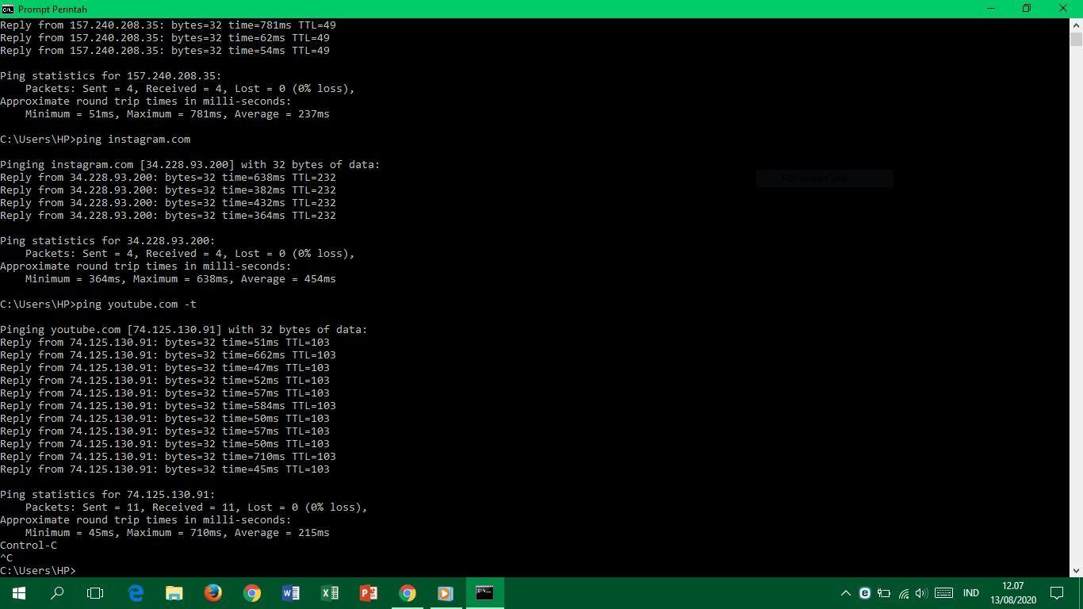Screen dimensions: 1083x609
Task: Click 'Minimum = 51ms, Maximum = 781ms' line
Action: pos(178,114)
